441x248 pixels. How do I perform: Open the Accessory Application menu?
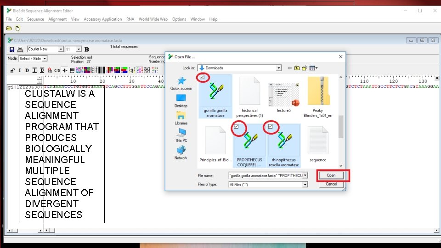[x=102, y=19]
